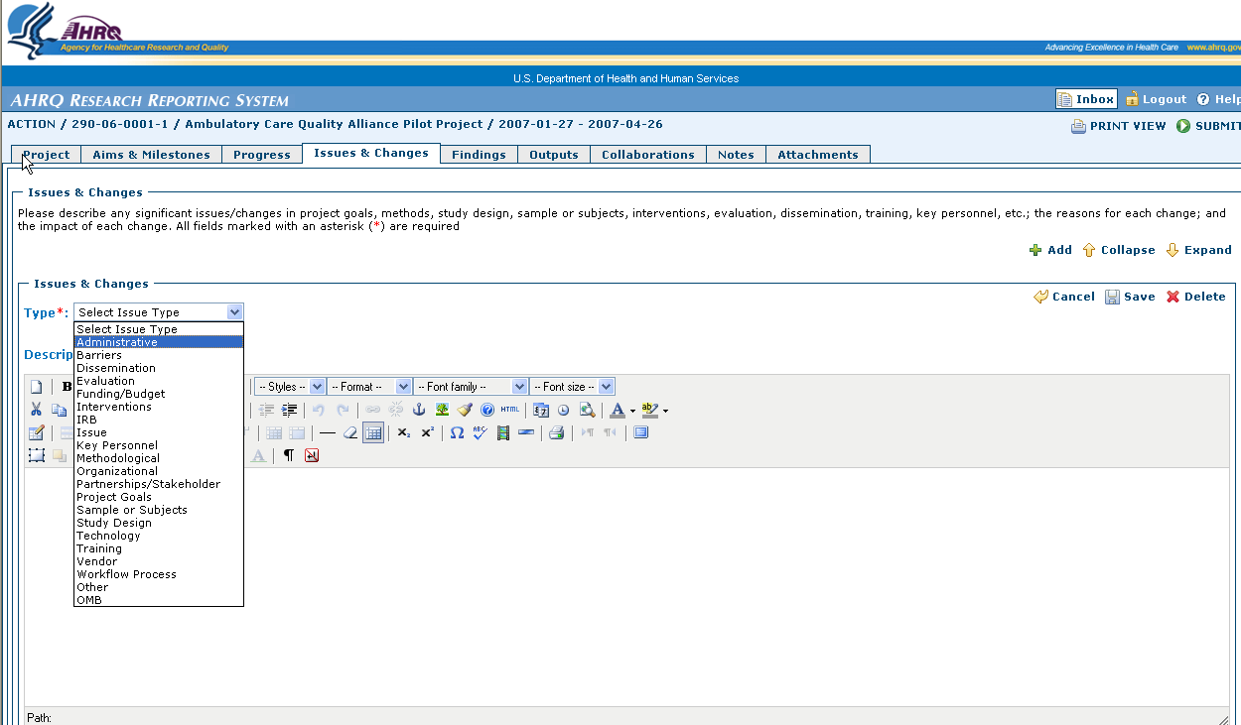Click the copy icon in editor toolbar
This screenshot has height=725, width=1241.
pyautogui.click(x=60, y=410)
